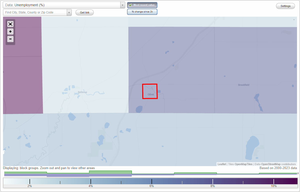Click the 'Based on 2000-2023 data' text
The image size is (300, 192).
tap(278, 168)
